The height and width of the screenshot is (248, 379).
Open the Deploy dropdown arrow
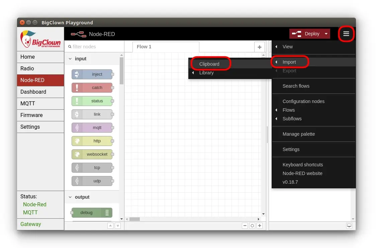click(326, 34)
